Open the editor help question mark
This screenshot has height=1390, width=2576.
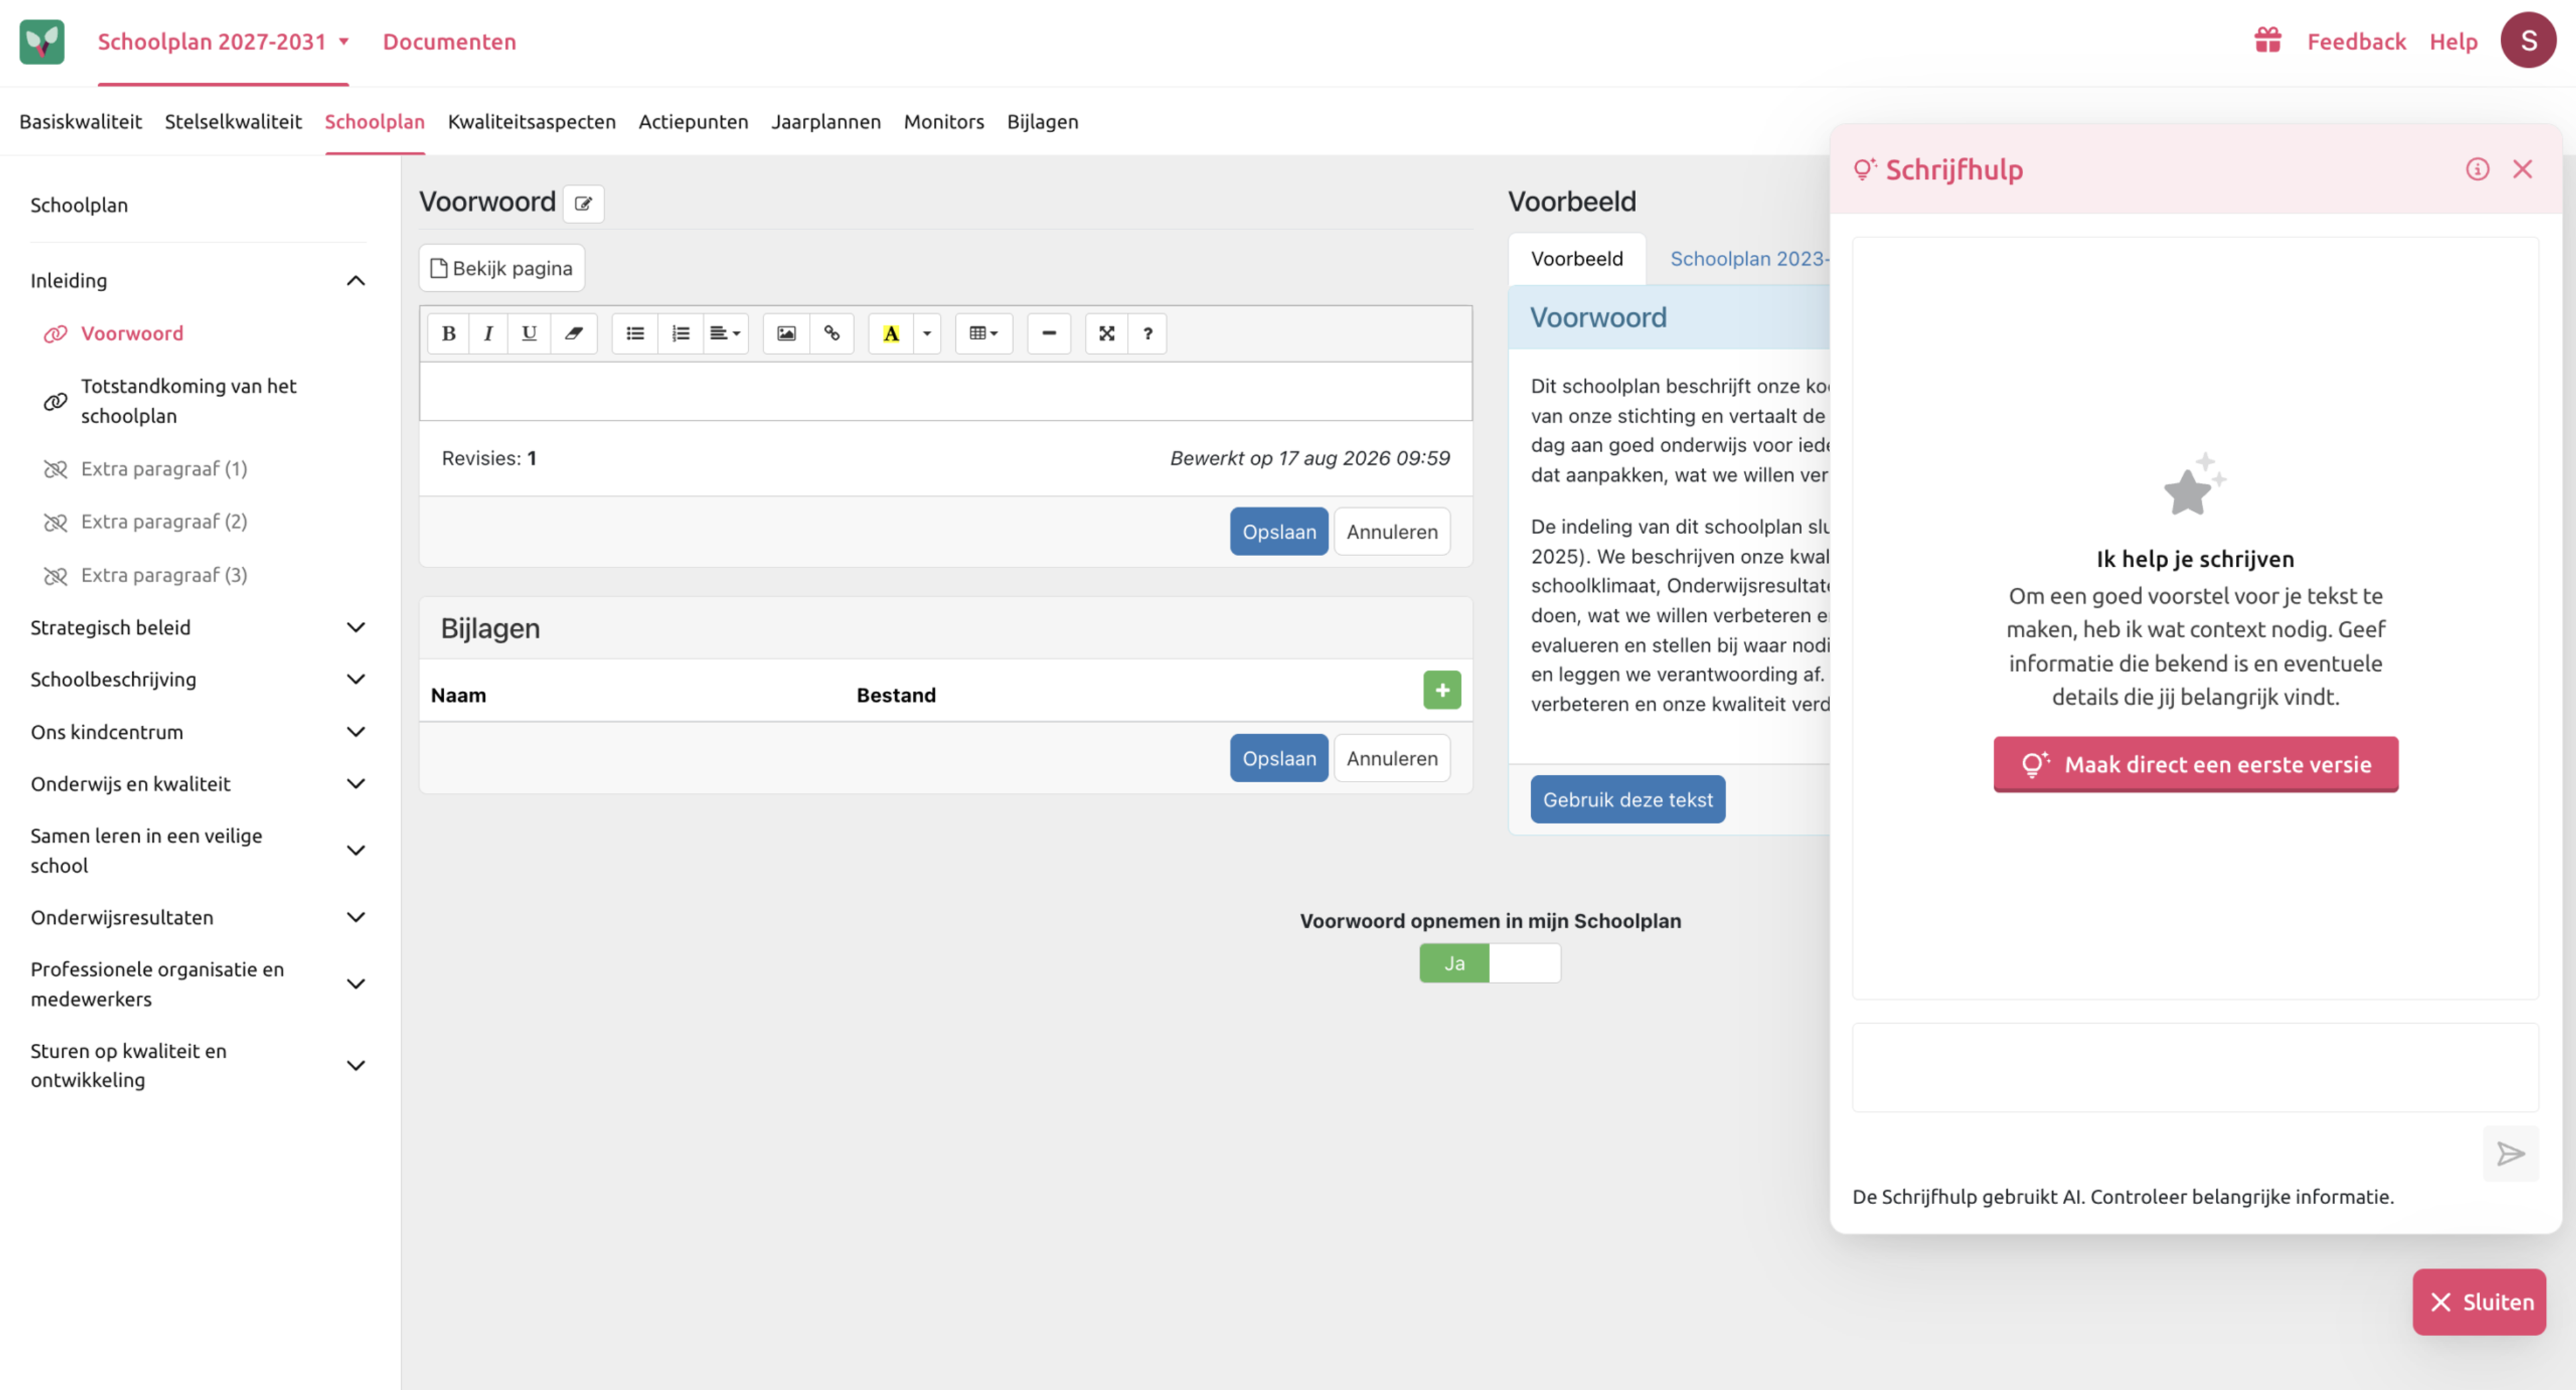(1147, 333)
